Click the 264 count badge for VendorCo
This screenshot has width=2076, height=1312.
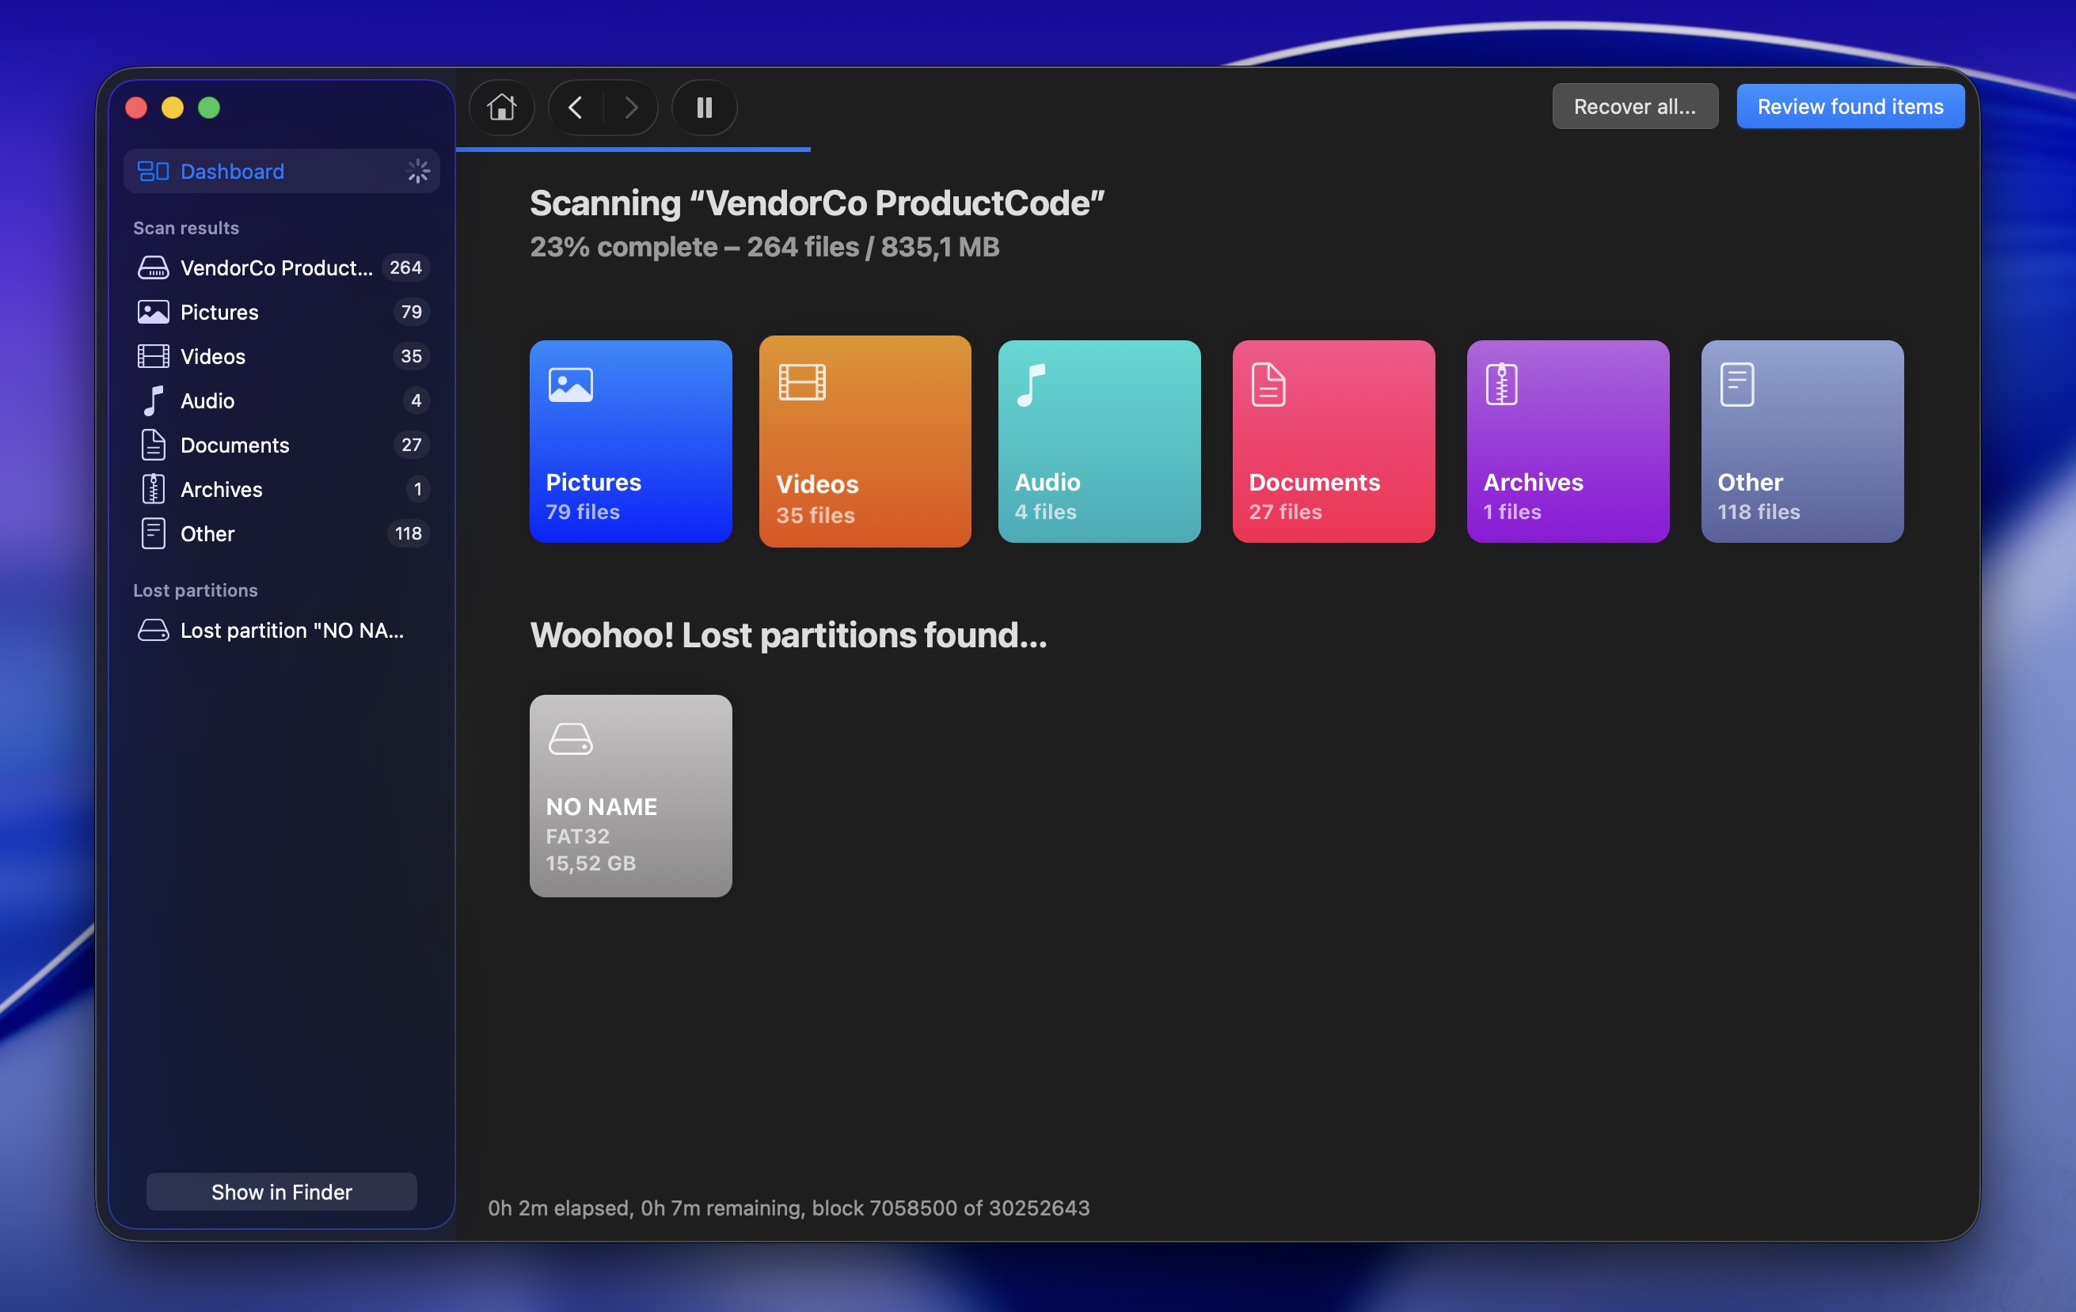pos(405,268)
